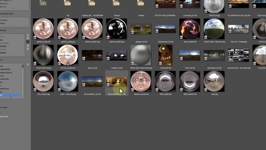Click the memorial.hdr file name label
Screen dimensions: 266x150
tap(165, 68)
